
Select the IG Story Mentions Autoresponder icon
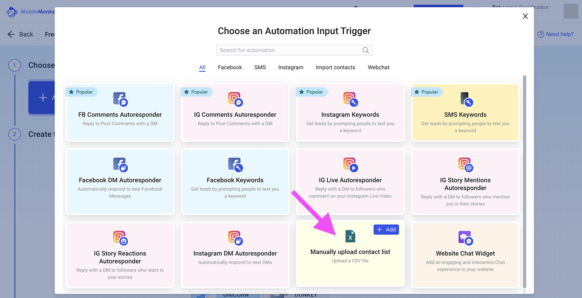[x=466, y=164]
